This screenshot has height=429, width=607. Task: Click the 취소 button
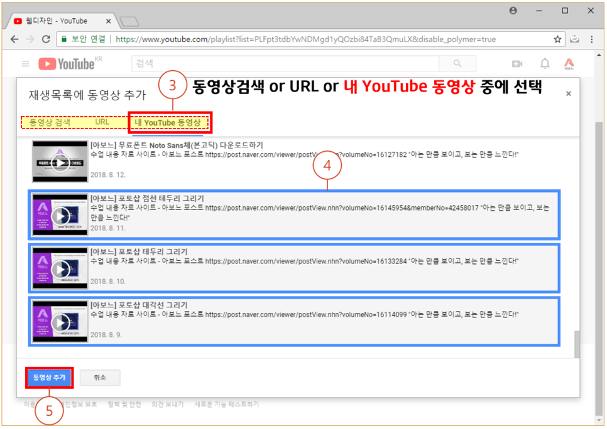tap(100, 378)
